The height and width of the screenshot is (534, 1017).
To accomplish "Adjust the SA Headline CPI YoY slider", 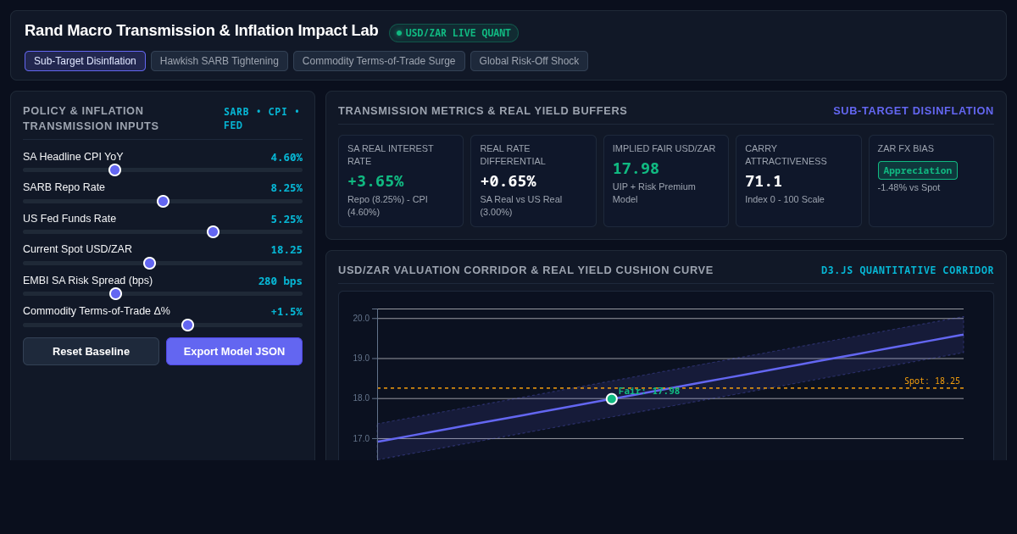I will 163,170.
